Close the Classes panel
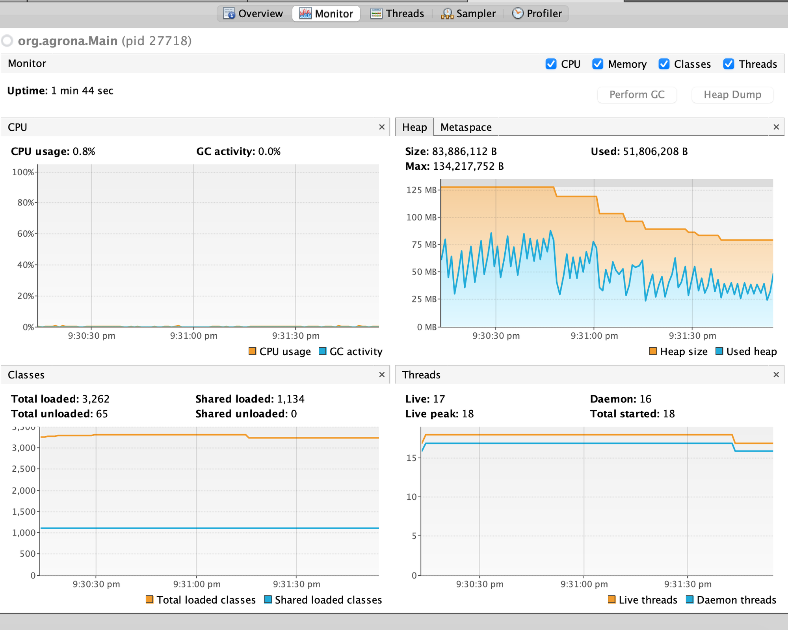788x630 pixels. tap(382, 374)
